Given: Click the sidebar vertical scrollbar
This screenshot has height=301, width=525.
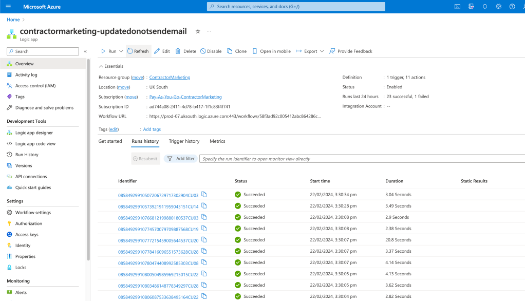Looking at the screenshot, I should tap(88, 160).
